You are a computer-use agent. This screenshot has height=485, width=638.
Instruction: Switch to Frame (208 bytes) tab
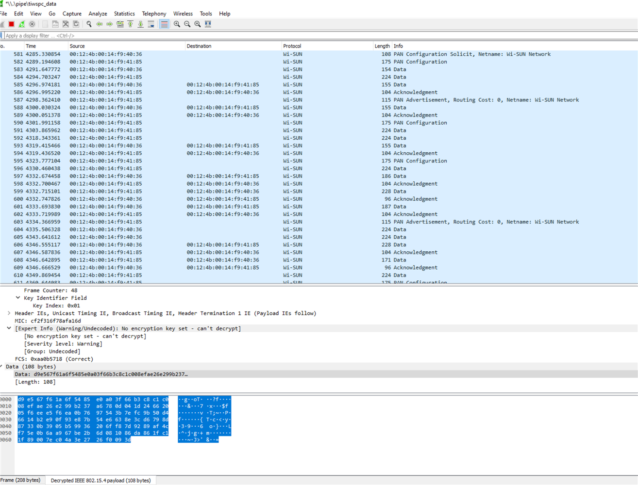coord(21,480)
